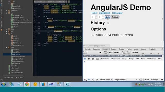
Task: Click the Sum button
Action: pos(108,17)
